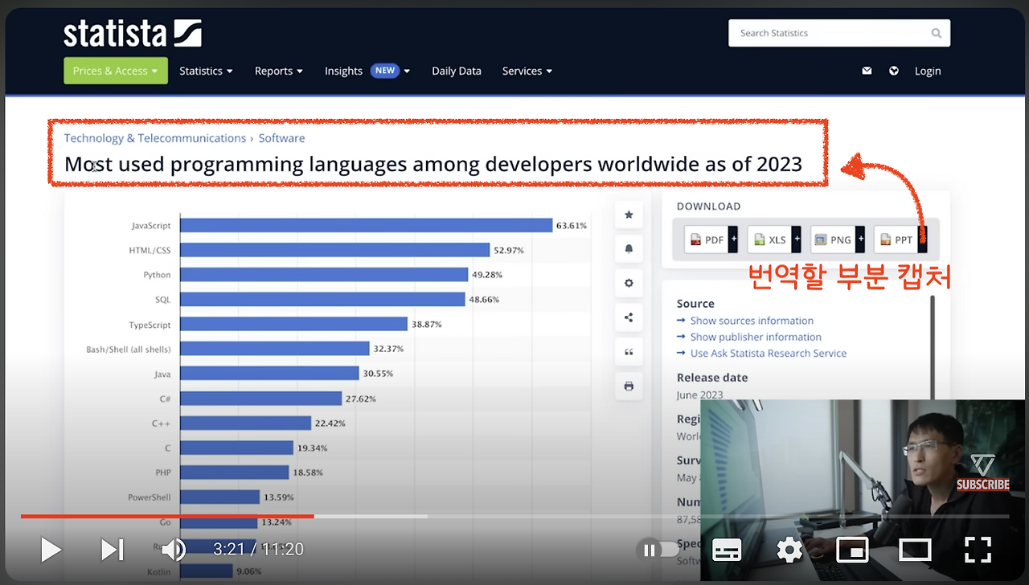Click the globe language icon
Screen dimensions: 1029x585
[x=894, y=71]
